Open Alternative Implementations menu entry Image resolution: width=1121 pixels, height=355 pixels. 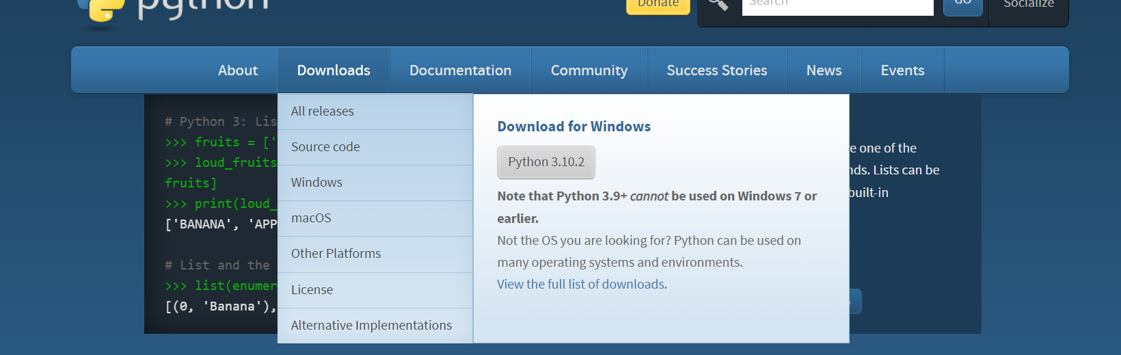pyautogui.click(x=371, y=326)
